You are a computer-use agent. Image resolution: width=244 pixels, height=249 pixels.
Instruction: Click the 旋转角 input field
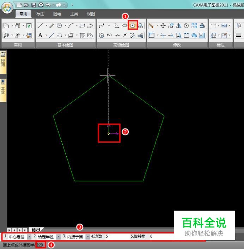(x=161, y=236)
